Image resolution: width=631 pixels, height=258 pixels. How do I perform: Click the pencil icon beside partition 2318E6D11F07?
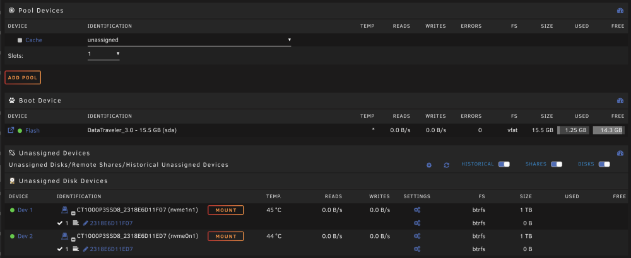click(85, 223)
